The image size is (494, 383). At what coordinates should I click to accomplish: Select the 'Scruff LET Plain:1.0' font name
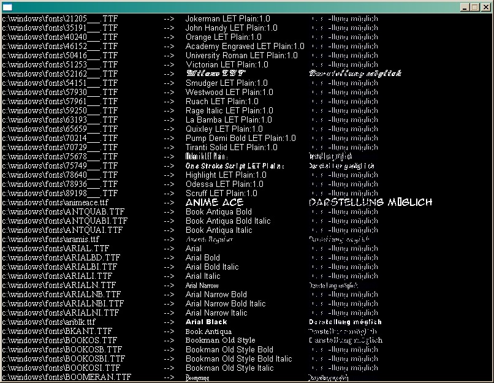tap(221, 193)
